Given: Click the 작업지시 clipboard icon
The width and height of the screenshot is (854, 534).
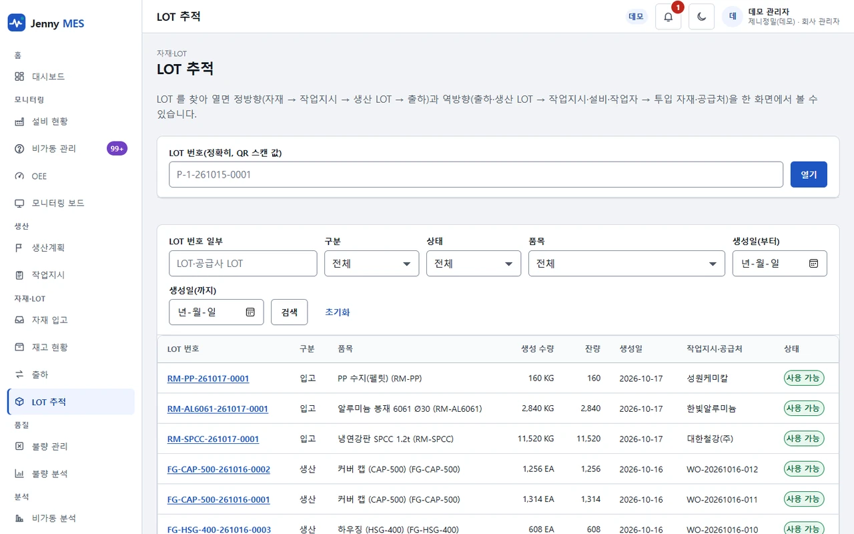Looking at the screenshot, I should tap(19, 275).
